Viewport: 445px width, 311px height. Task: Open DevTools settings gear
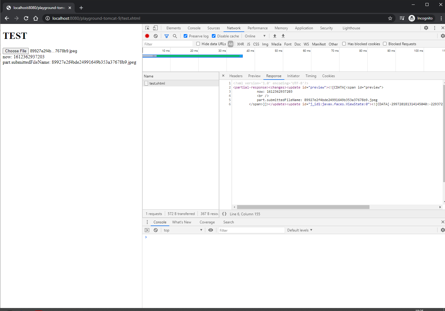pyautogui.click(x=426, y=28)
